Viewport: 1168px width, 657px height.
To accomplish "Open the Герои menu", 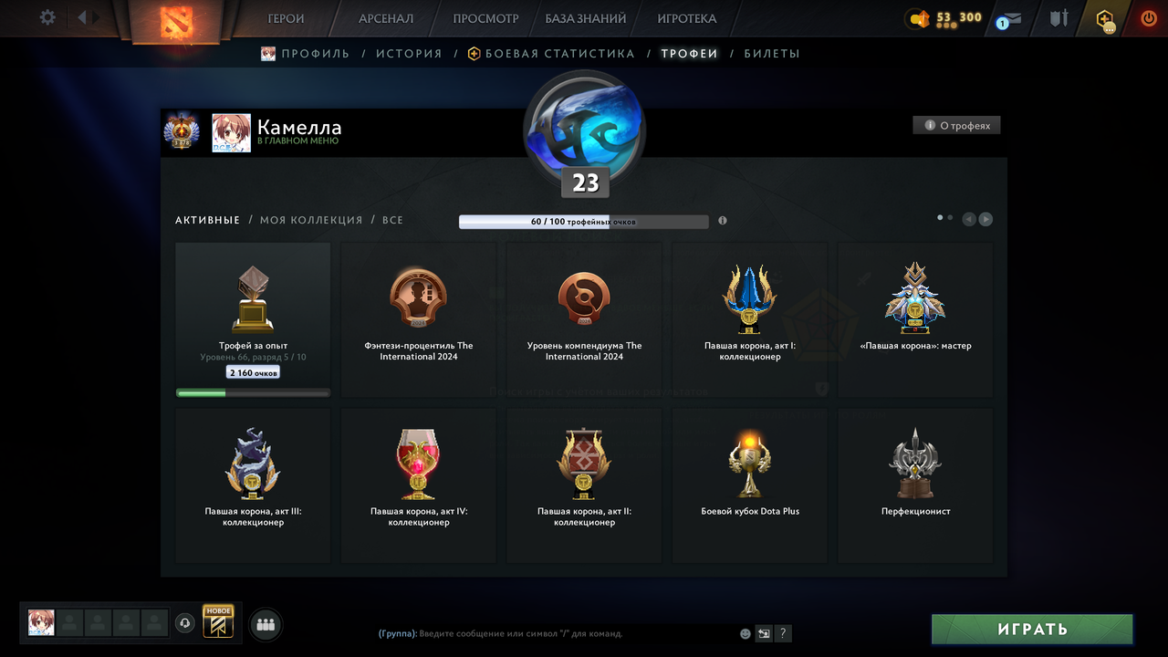I will coord(286,18).
